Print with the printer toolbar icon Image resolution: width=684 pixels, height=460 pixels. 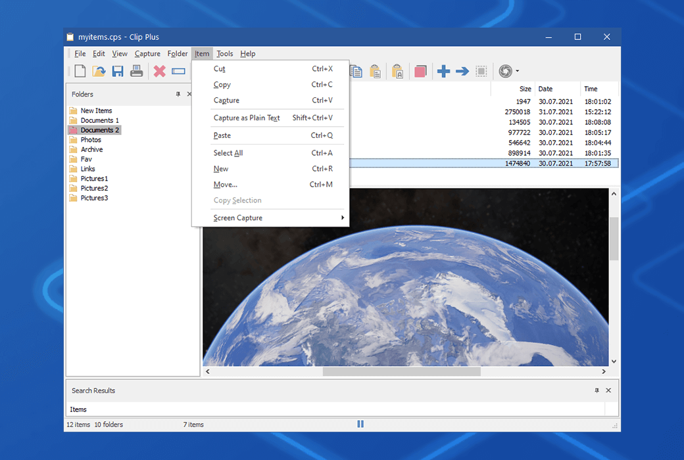coord(137,71)
